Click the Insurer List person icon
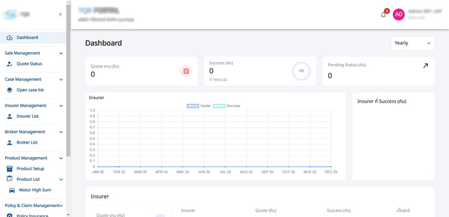Image resolution: width=449 pixels, height=217 pixels. [x=10, y=117]
